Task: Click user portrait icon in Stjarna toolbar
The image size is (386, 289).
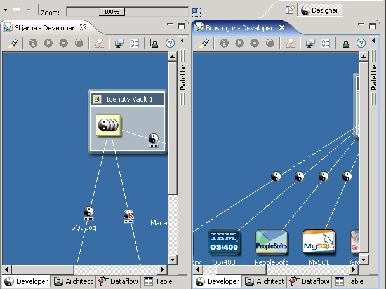Action: click(x=155, y=43)
